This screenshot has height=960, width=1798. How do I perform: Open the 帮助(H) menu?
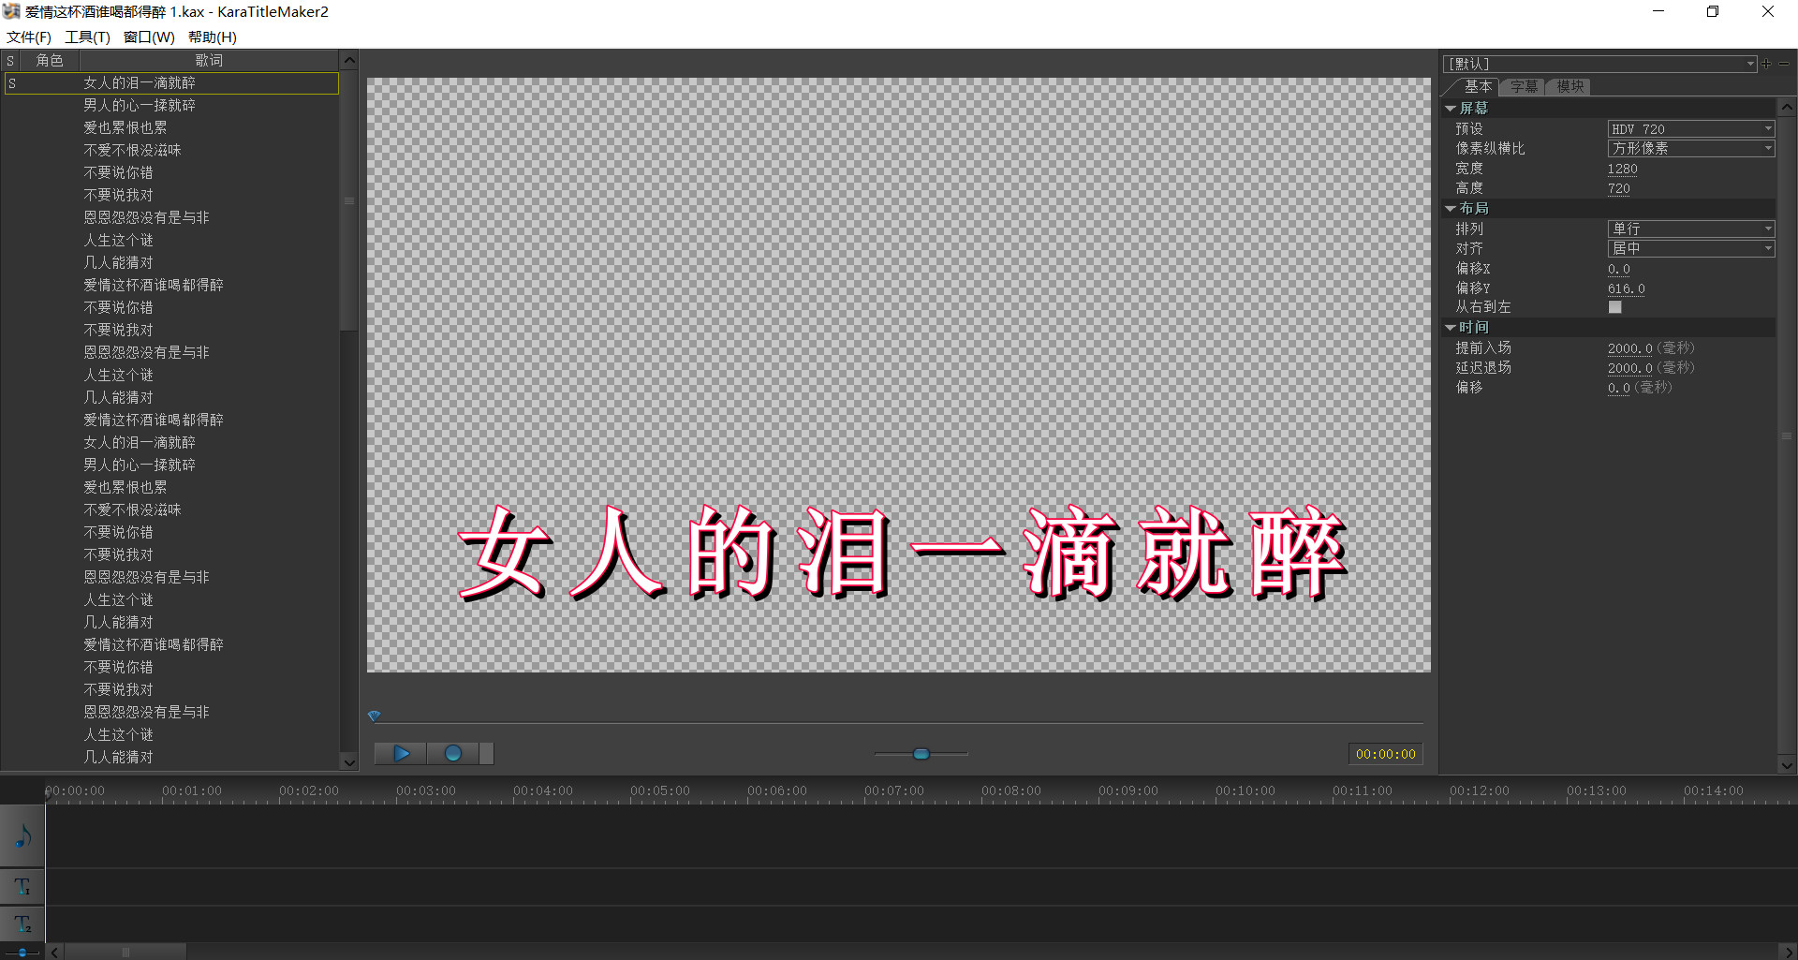213,37
